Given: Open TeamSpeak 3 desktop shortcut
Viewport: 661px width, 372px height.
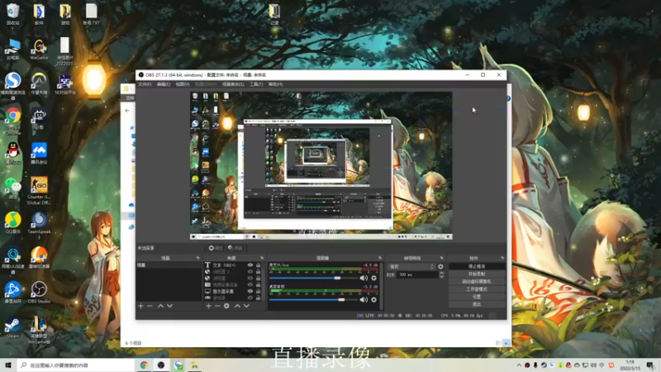Looking at the screenshot, I should point(39,225).
